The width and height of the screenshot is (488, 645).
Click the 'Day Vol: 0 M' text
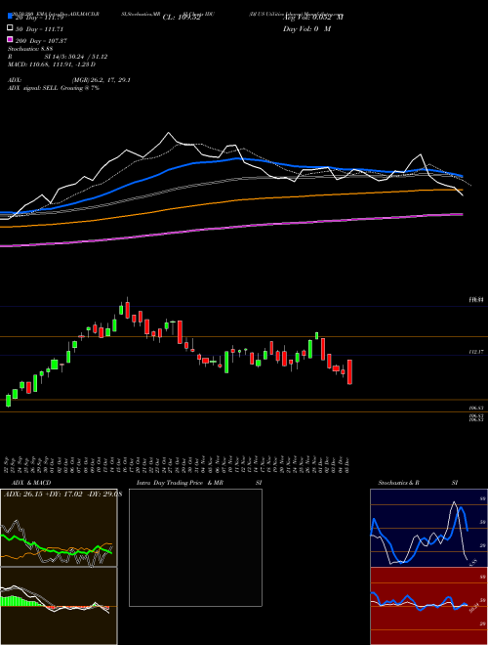(x=306, y=29)
